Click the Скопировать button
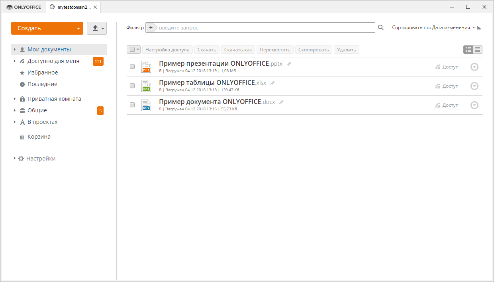Screen dimensions: 494x282 [x=314, y=50]
